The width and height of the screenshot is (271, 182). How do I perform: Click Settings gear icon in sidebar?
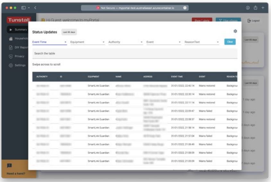click(11, 65)
